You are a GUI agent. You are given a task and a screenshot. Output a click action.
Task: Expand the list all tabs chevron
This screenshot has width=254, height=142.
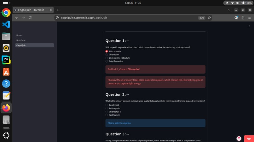(x=229, y=10)
